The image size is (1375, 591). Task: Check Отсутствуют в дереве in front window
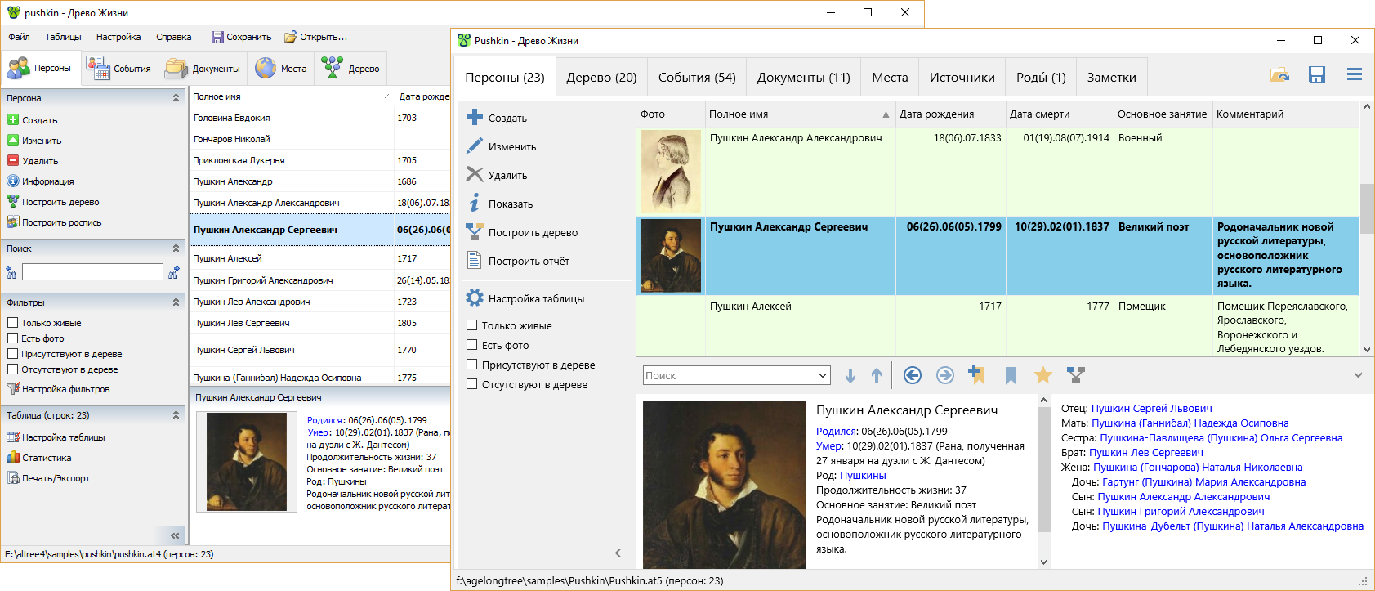tap(472, 384)
